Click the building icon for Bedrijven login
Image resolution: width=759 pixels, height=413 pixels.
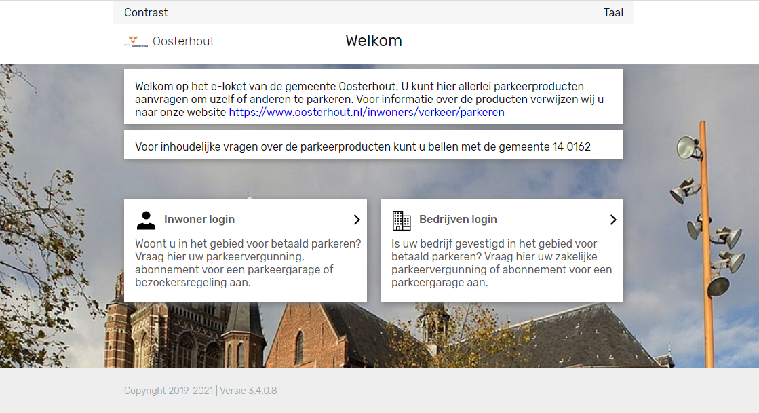(x=402, y=220)
